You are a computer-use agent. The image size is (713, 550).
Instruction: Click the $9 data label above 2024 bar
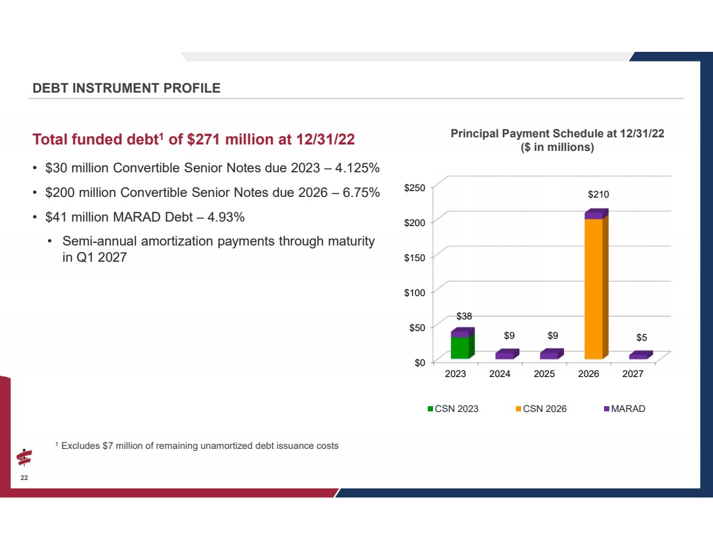point(509,336)
